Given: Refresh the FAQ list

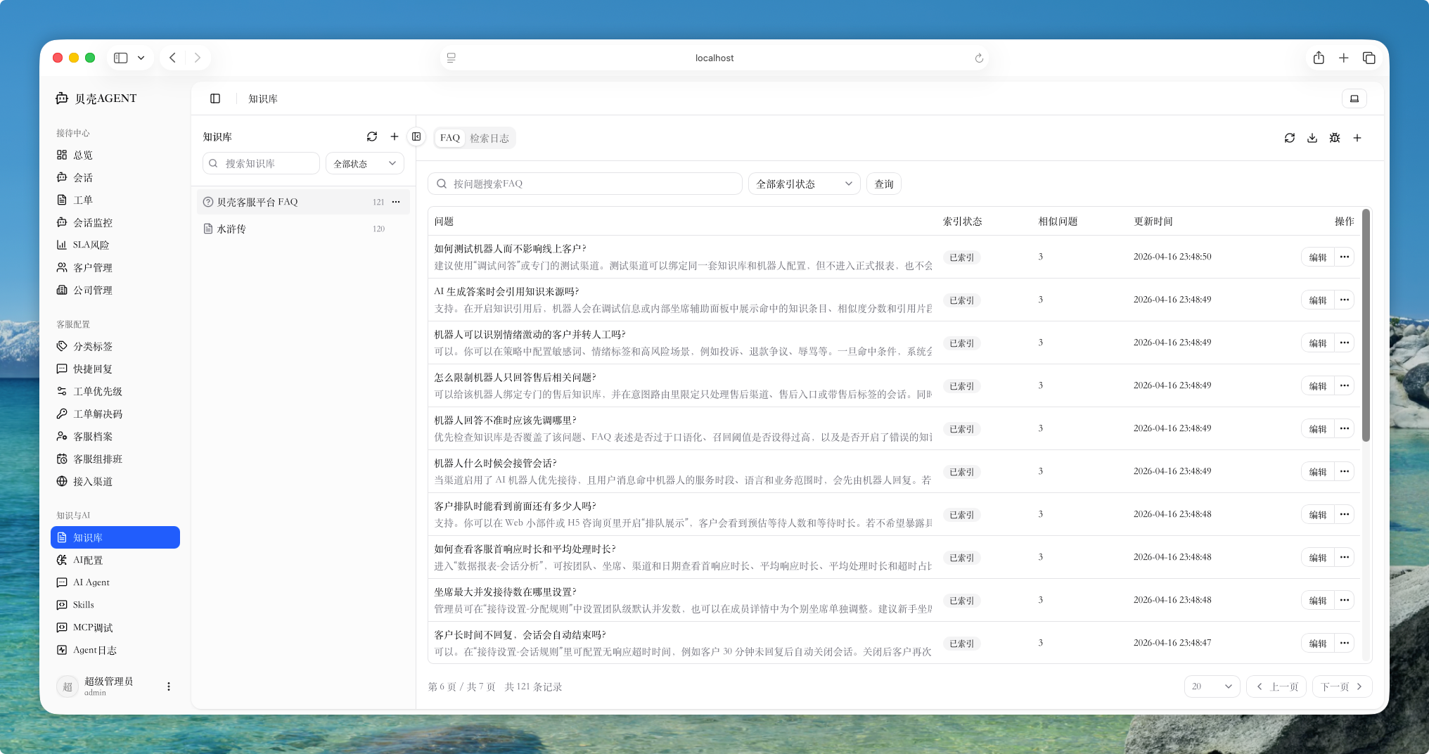Looking at the screenshot, I should (x=1290, y=138).
